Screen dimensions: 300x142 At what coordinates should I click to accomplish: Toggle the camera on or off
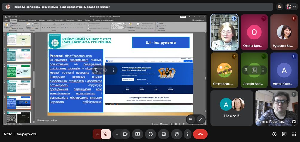(125, 134)
